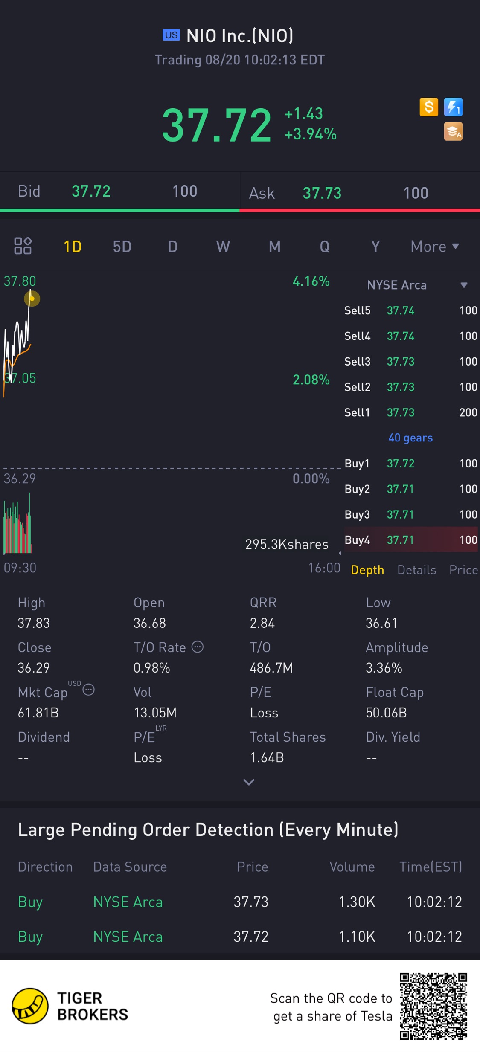The image size is (480, 1053).
Task: Tap the Total Shares value 1.64B
Action: (267, 757)
